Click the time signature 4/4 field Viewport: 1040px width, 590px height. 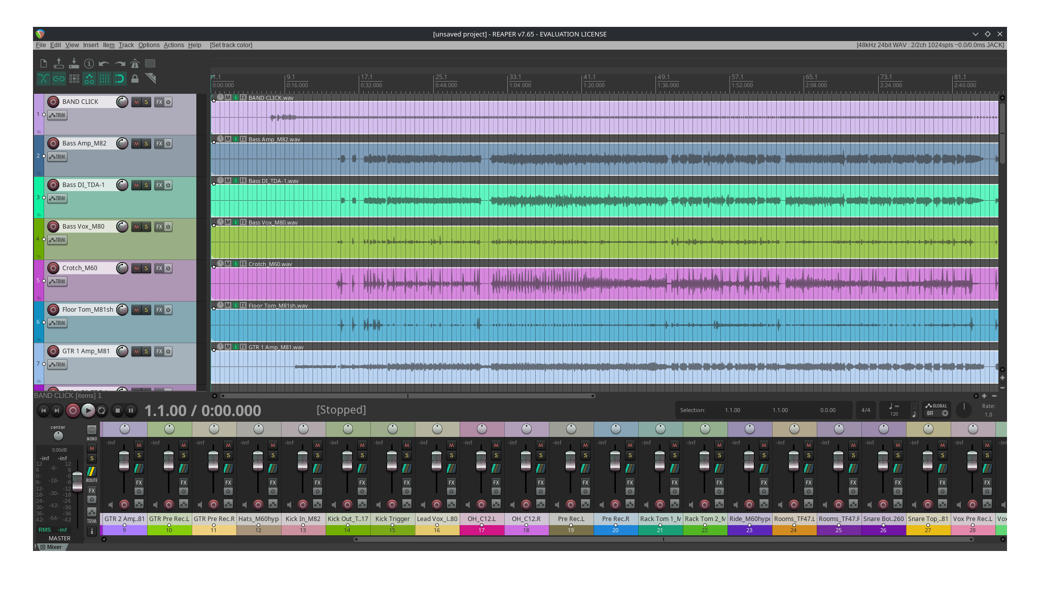[x=865, y=410]
